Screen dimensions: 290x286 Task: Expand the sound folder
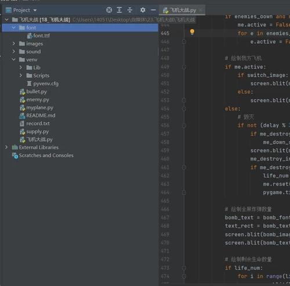(x=14, y=52)
